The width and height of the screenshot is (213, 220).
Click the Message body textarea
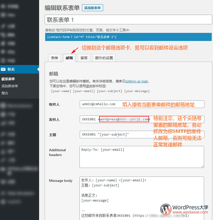(142, 198)
